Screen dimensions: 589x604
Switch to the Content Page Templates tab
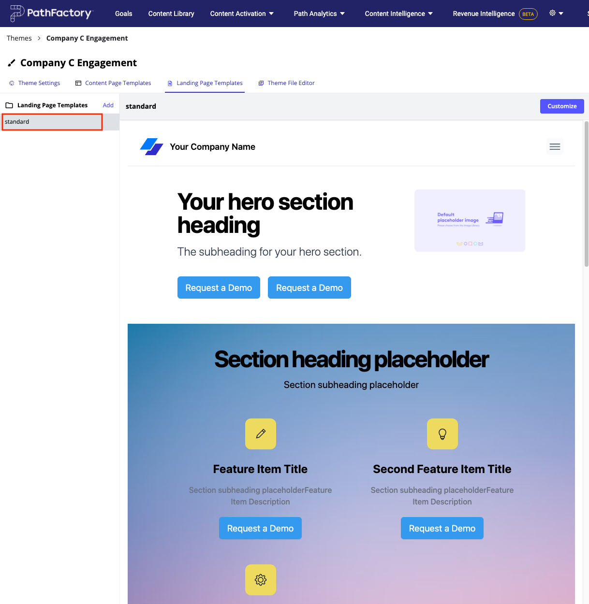(118, 83)
